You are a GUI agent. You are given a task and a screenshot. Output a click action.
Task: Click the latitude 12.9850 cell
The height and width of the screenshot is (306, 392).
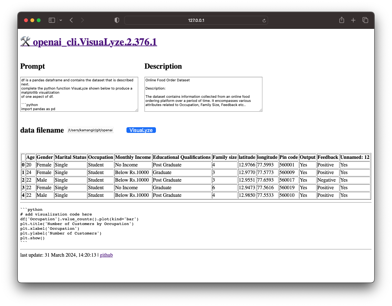click(x=247, y=195)
